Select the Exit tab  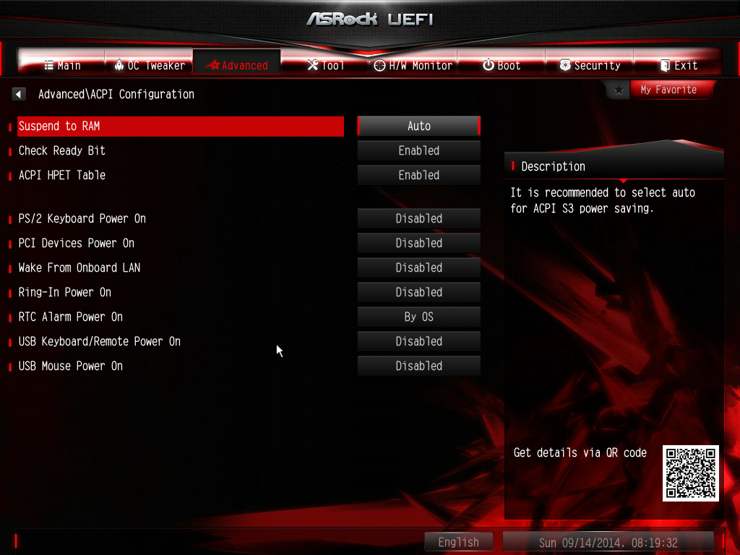coord(678,65)
